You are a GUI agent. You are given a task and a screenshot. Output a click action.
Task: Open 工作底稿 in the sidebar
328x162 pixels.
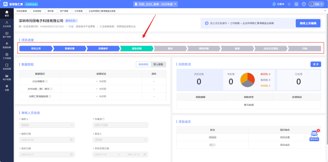click(7, 56)
